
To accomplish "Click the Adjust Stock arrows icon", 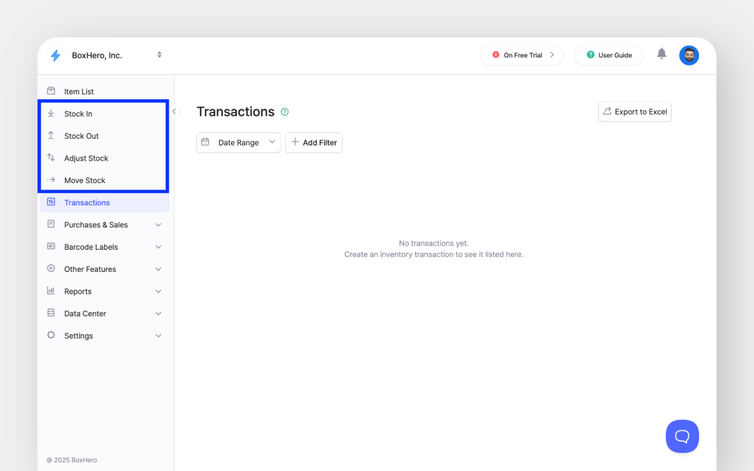I will [x=51, y=158].
